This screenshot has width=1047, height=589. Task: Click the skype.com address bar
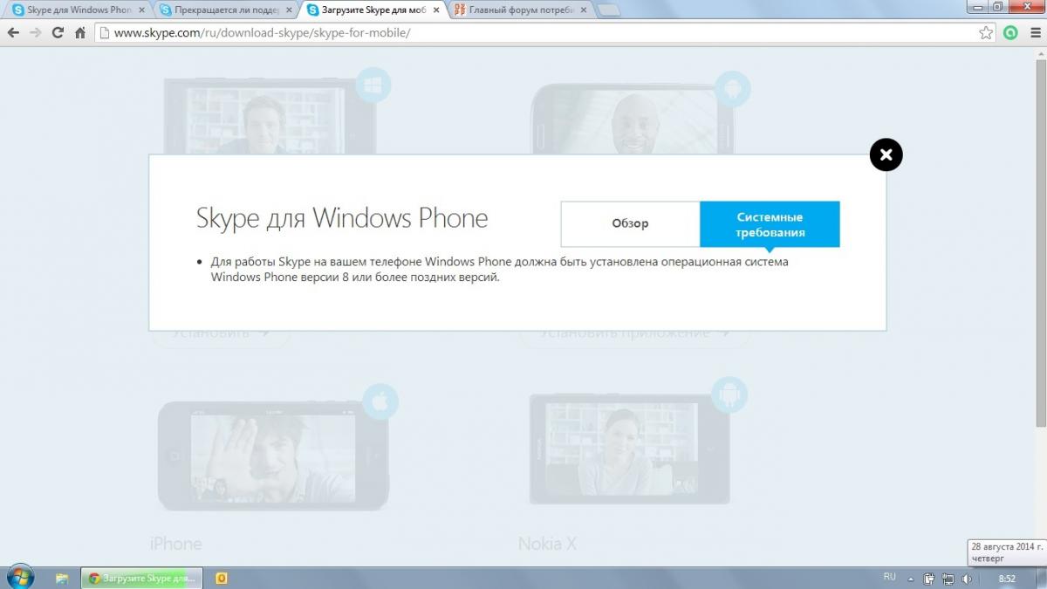click(x=523, y=33)
